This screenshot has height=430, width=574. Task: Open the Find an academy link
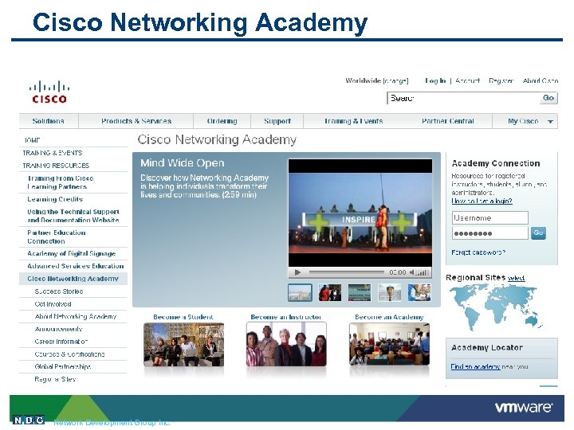pyautogui.click(x=475, y=367)
